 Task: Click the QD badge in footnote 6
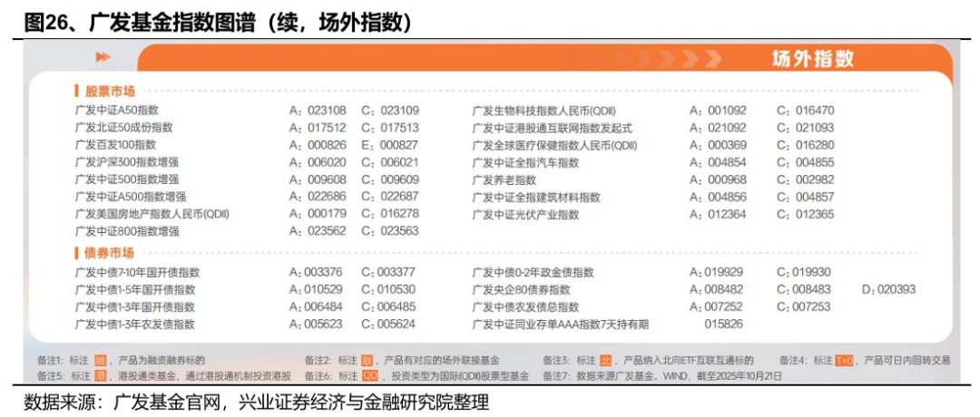point(369,375)
